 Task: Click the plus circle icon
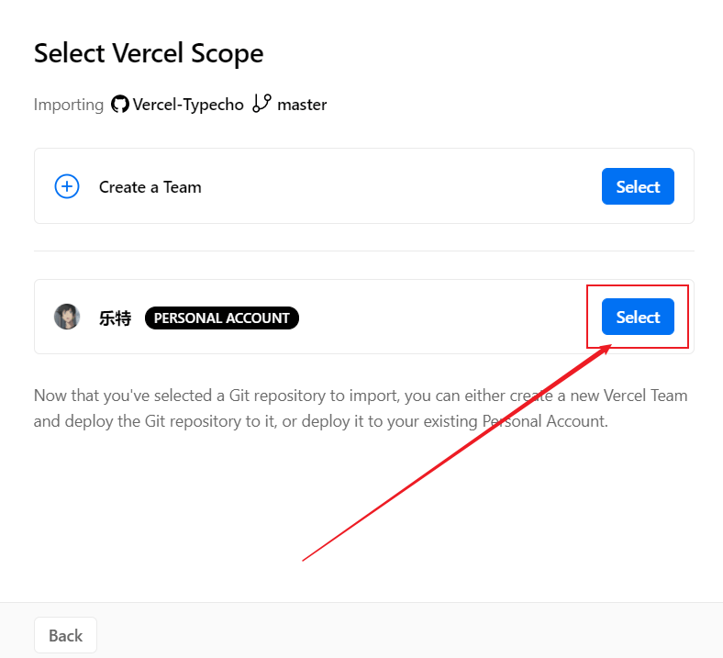[67, 187]
